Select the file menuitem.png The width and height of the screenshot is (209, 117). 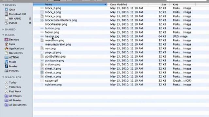(x=55, y=40)
